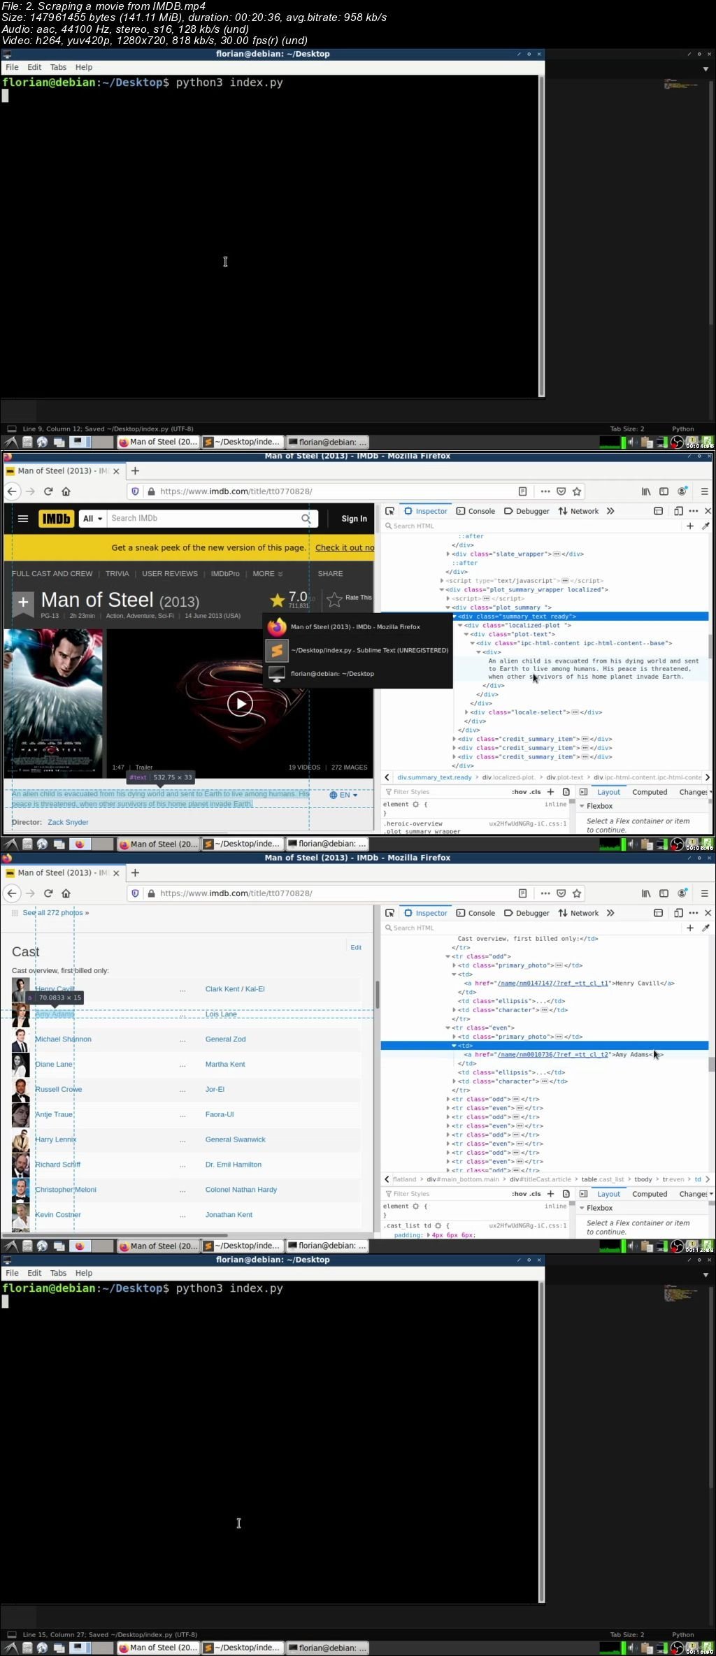Open a new tab in the Cast-list Firefox window
This screenshot has width=716, height=1656.
tap(136, 873)
